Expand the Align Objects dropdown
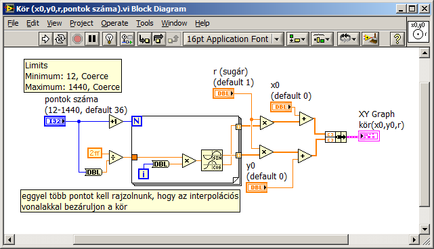Screen dimensions: 434x249 point(297,39)
